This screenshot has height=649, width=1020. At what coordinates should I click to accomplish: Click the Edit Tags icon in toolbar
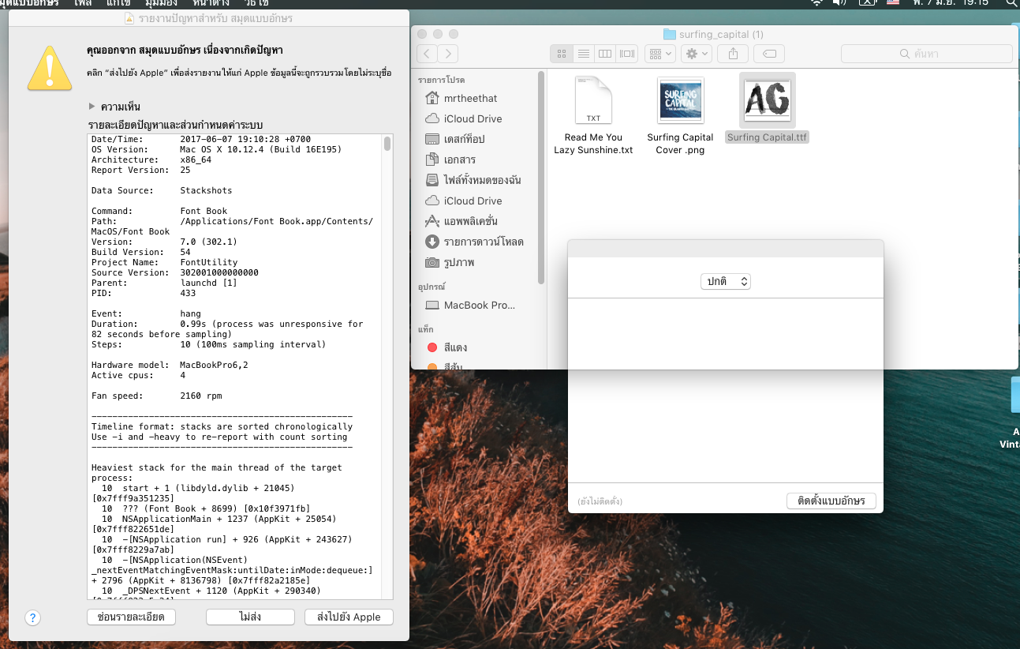tap(768, 54)
